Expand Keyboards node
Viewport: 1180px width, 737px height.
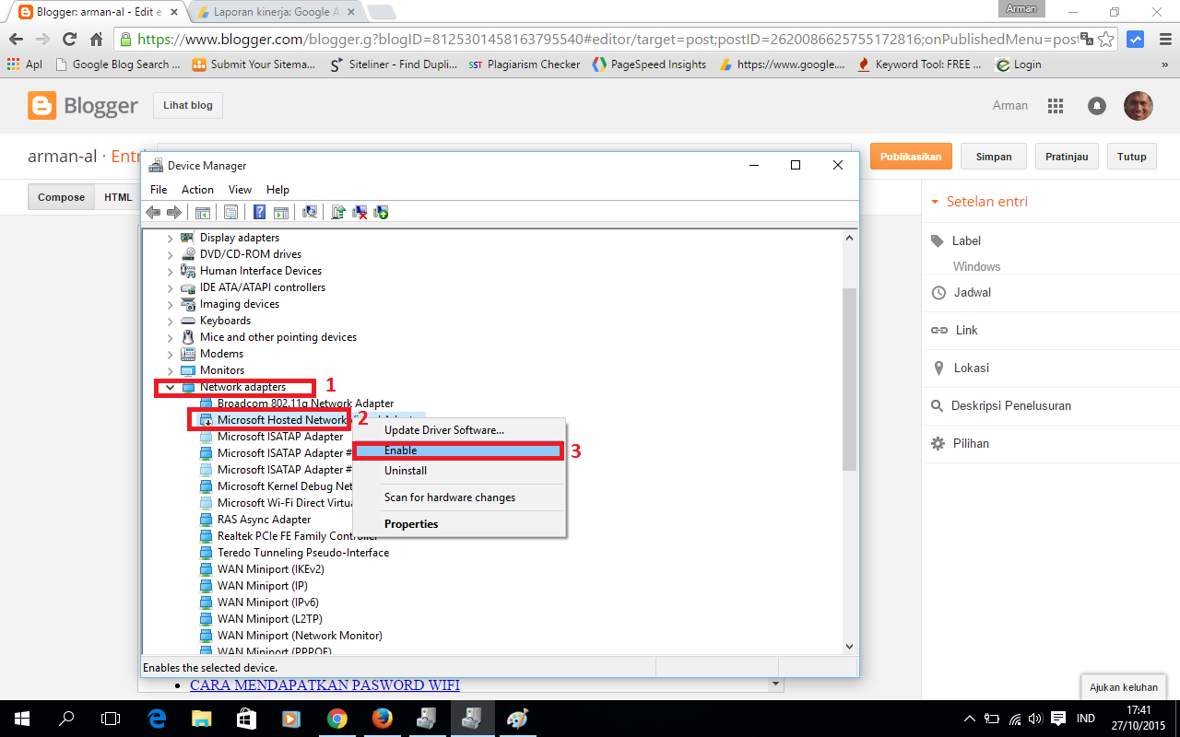[x=170, y=321]
